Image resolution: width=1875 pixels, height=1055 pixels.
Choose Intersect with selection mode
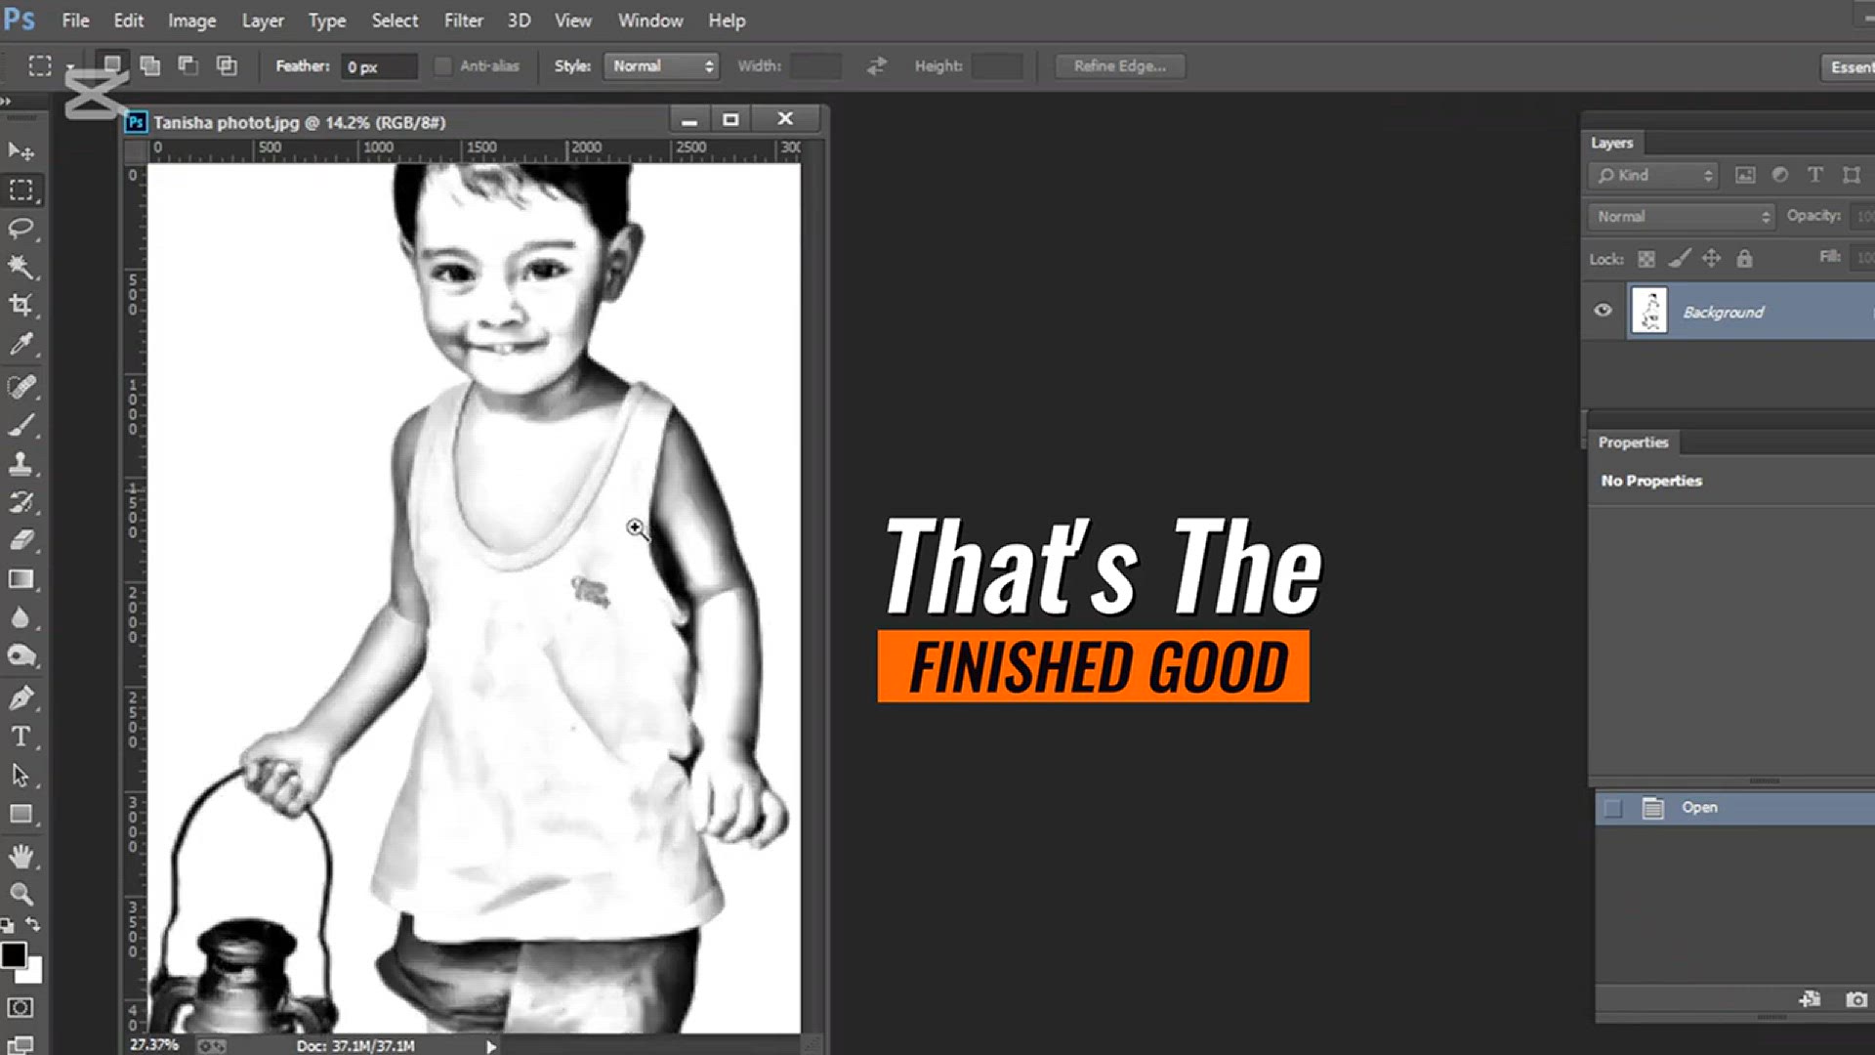(x=227, y=65)
